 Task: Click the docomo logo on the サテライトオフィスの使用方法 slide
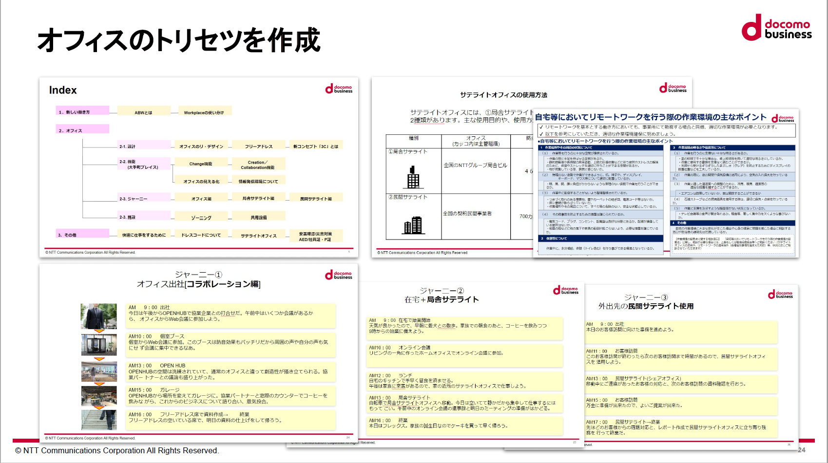pyautogui.click(x=673, y=88)
